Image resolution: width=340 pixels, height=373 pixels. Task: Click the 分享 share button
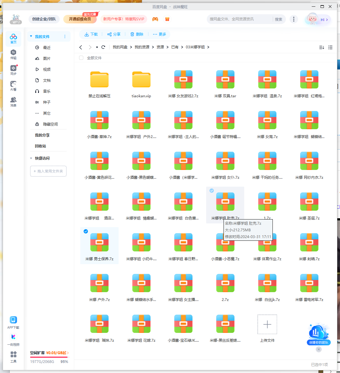[x=114, y=34]
